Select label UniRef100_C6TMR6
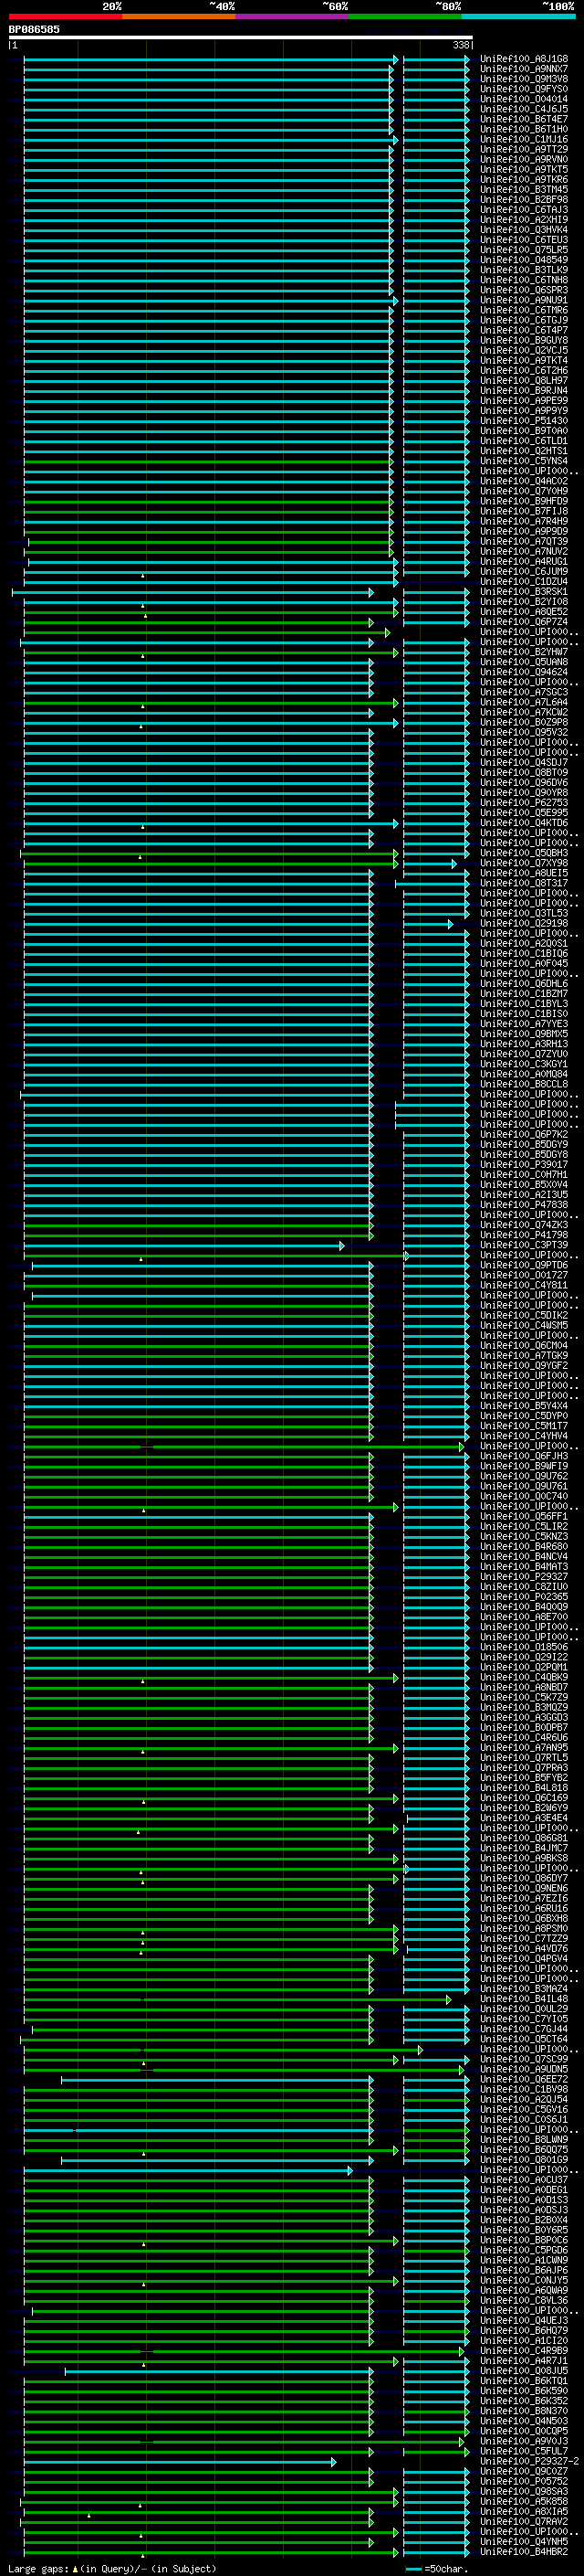This screenshot has width=584, height=2576. pos(523,310)
